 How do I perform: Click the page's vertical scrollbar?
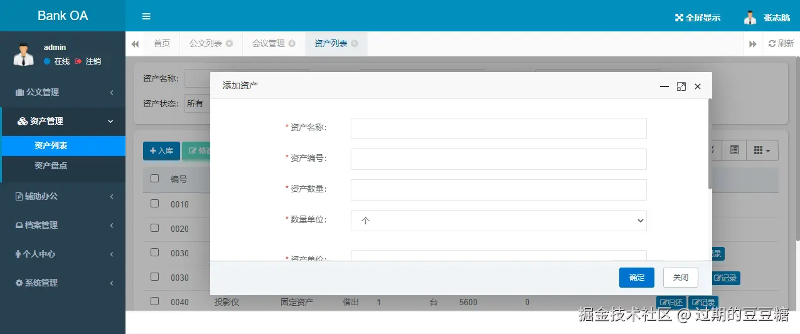[x=797, y=148]
